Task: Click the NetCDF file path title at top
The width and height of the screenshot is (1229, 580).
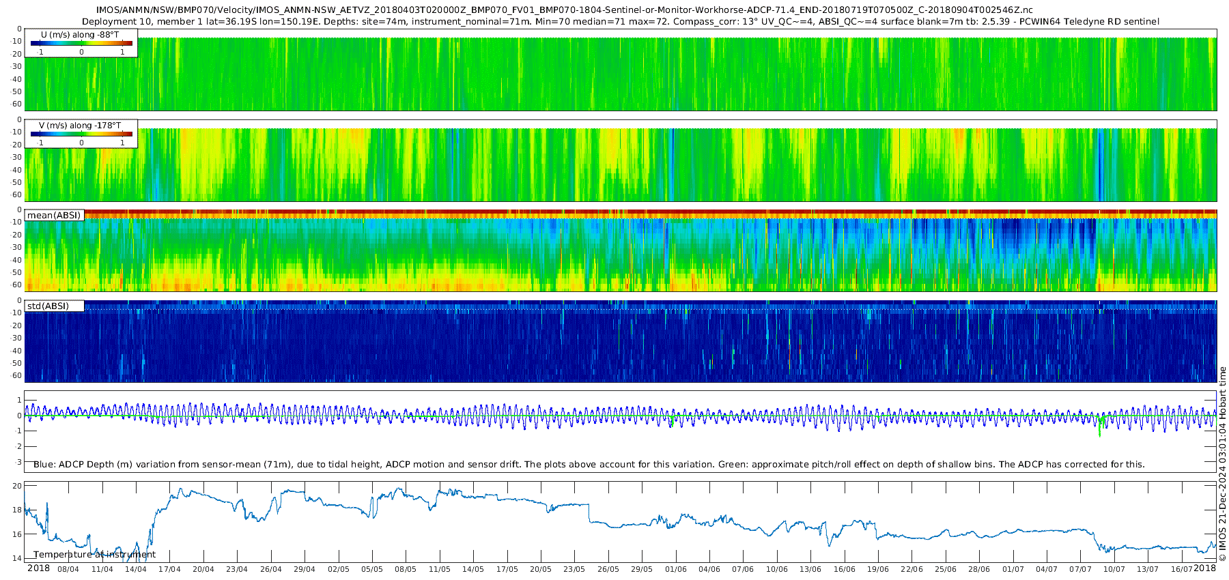Action: pyautogui.click(x=564, y=10)
